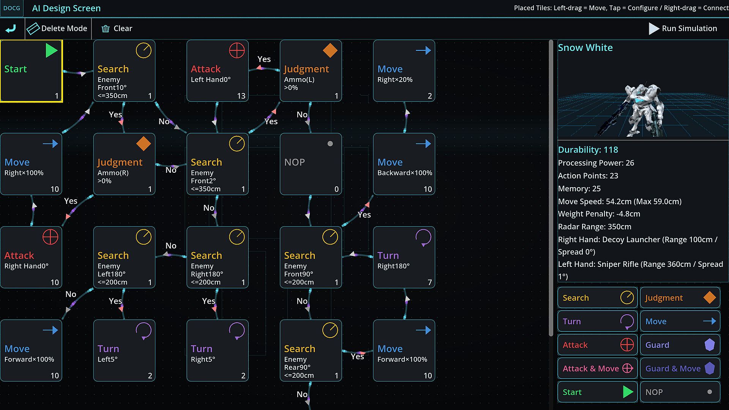
Task: Click the canvas vertical scrollbar
Action: pyautogui.click(x=551, y=188)
